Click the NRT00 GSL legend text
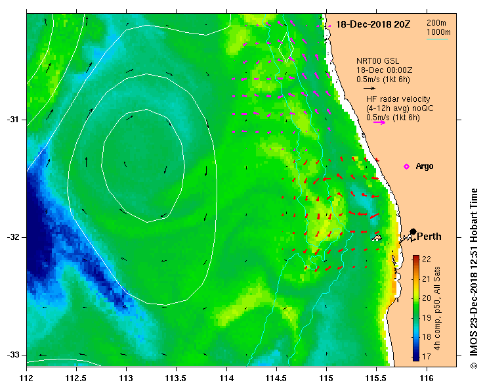The height and width of the screenshot is (389, 485). tap(377, 61)
